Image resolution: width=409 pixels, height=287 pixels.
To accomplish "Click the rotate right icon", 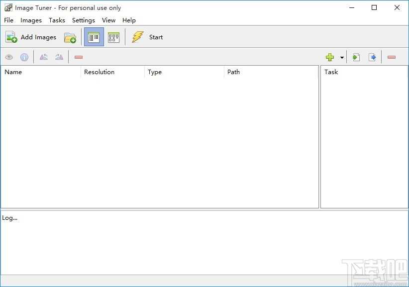I will click(x=59, y=57).
